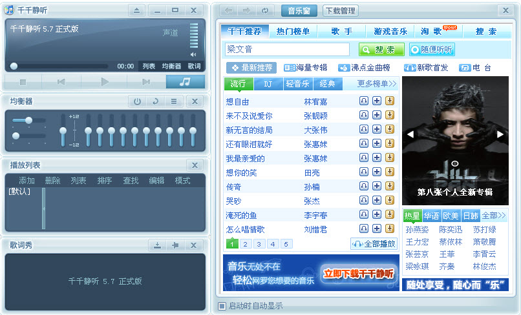521x315 pixels.
Task: Click the volume speaker icon
Action: [x=193, y=54]
